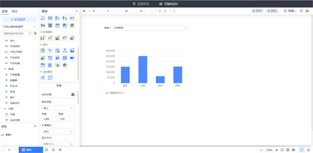Open the 扩展模式 dropdown
The height and width of the screenshot is (153, 313).
58,131
